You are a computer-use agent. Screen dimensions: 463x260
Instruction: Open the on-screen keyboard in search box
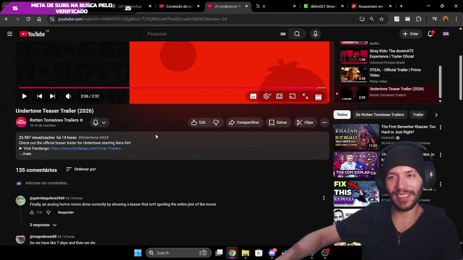click(283, 34)
